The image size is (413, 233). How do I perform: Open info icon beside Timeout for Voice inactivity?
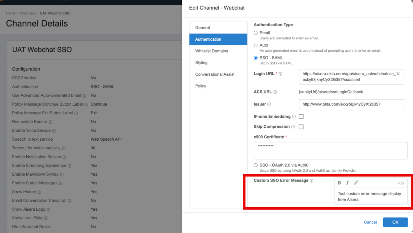[64, 148]
